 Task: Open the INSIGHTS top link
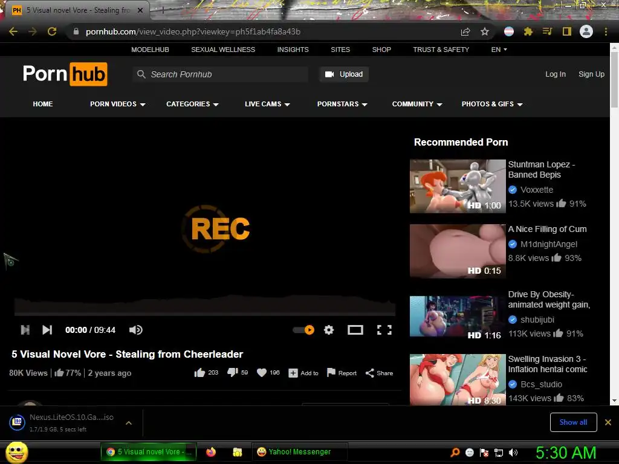pyautogui.click(x=293, y=50)
